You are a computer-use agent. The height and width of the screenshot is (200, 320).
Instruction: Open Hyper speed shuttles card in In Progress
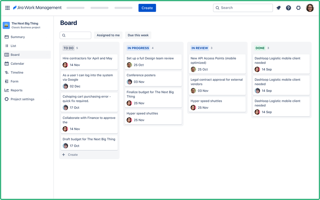153,117
